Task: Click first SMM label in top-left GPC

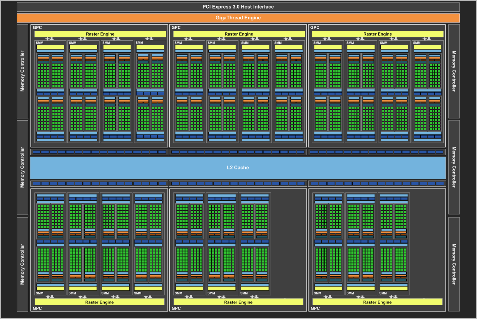Action: click(x=40, y=43)
